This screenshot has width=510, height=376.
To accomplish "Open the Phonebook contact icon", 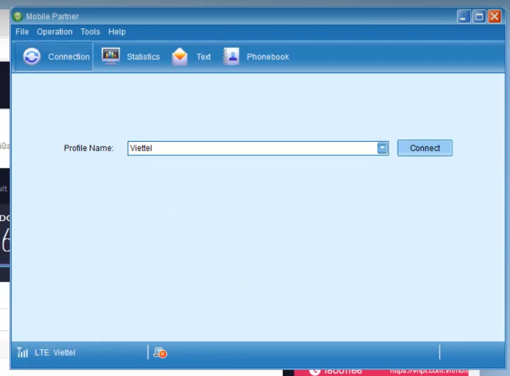I will click(x=231, y=56).
